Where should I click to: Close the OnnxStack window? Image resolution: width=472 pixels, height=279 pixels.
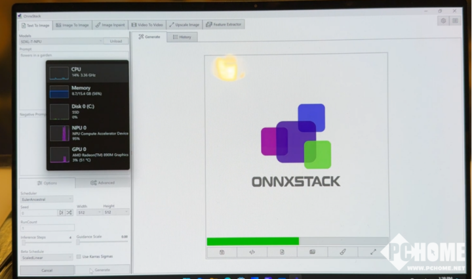pos(454,11)
